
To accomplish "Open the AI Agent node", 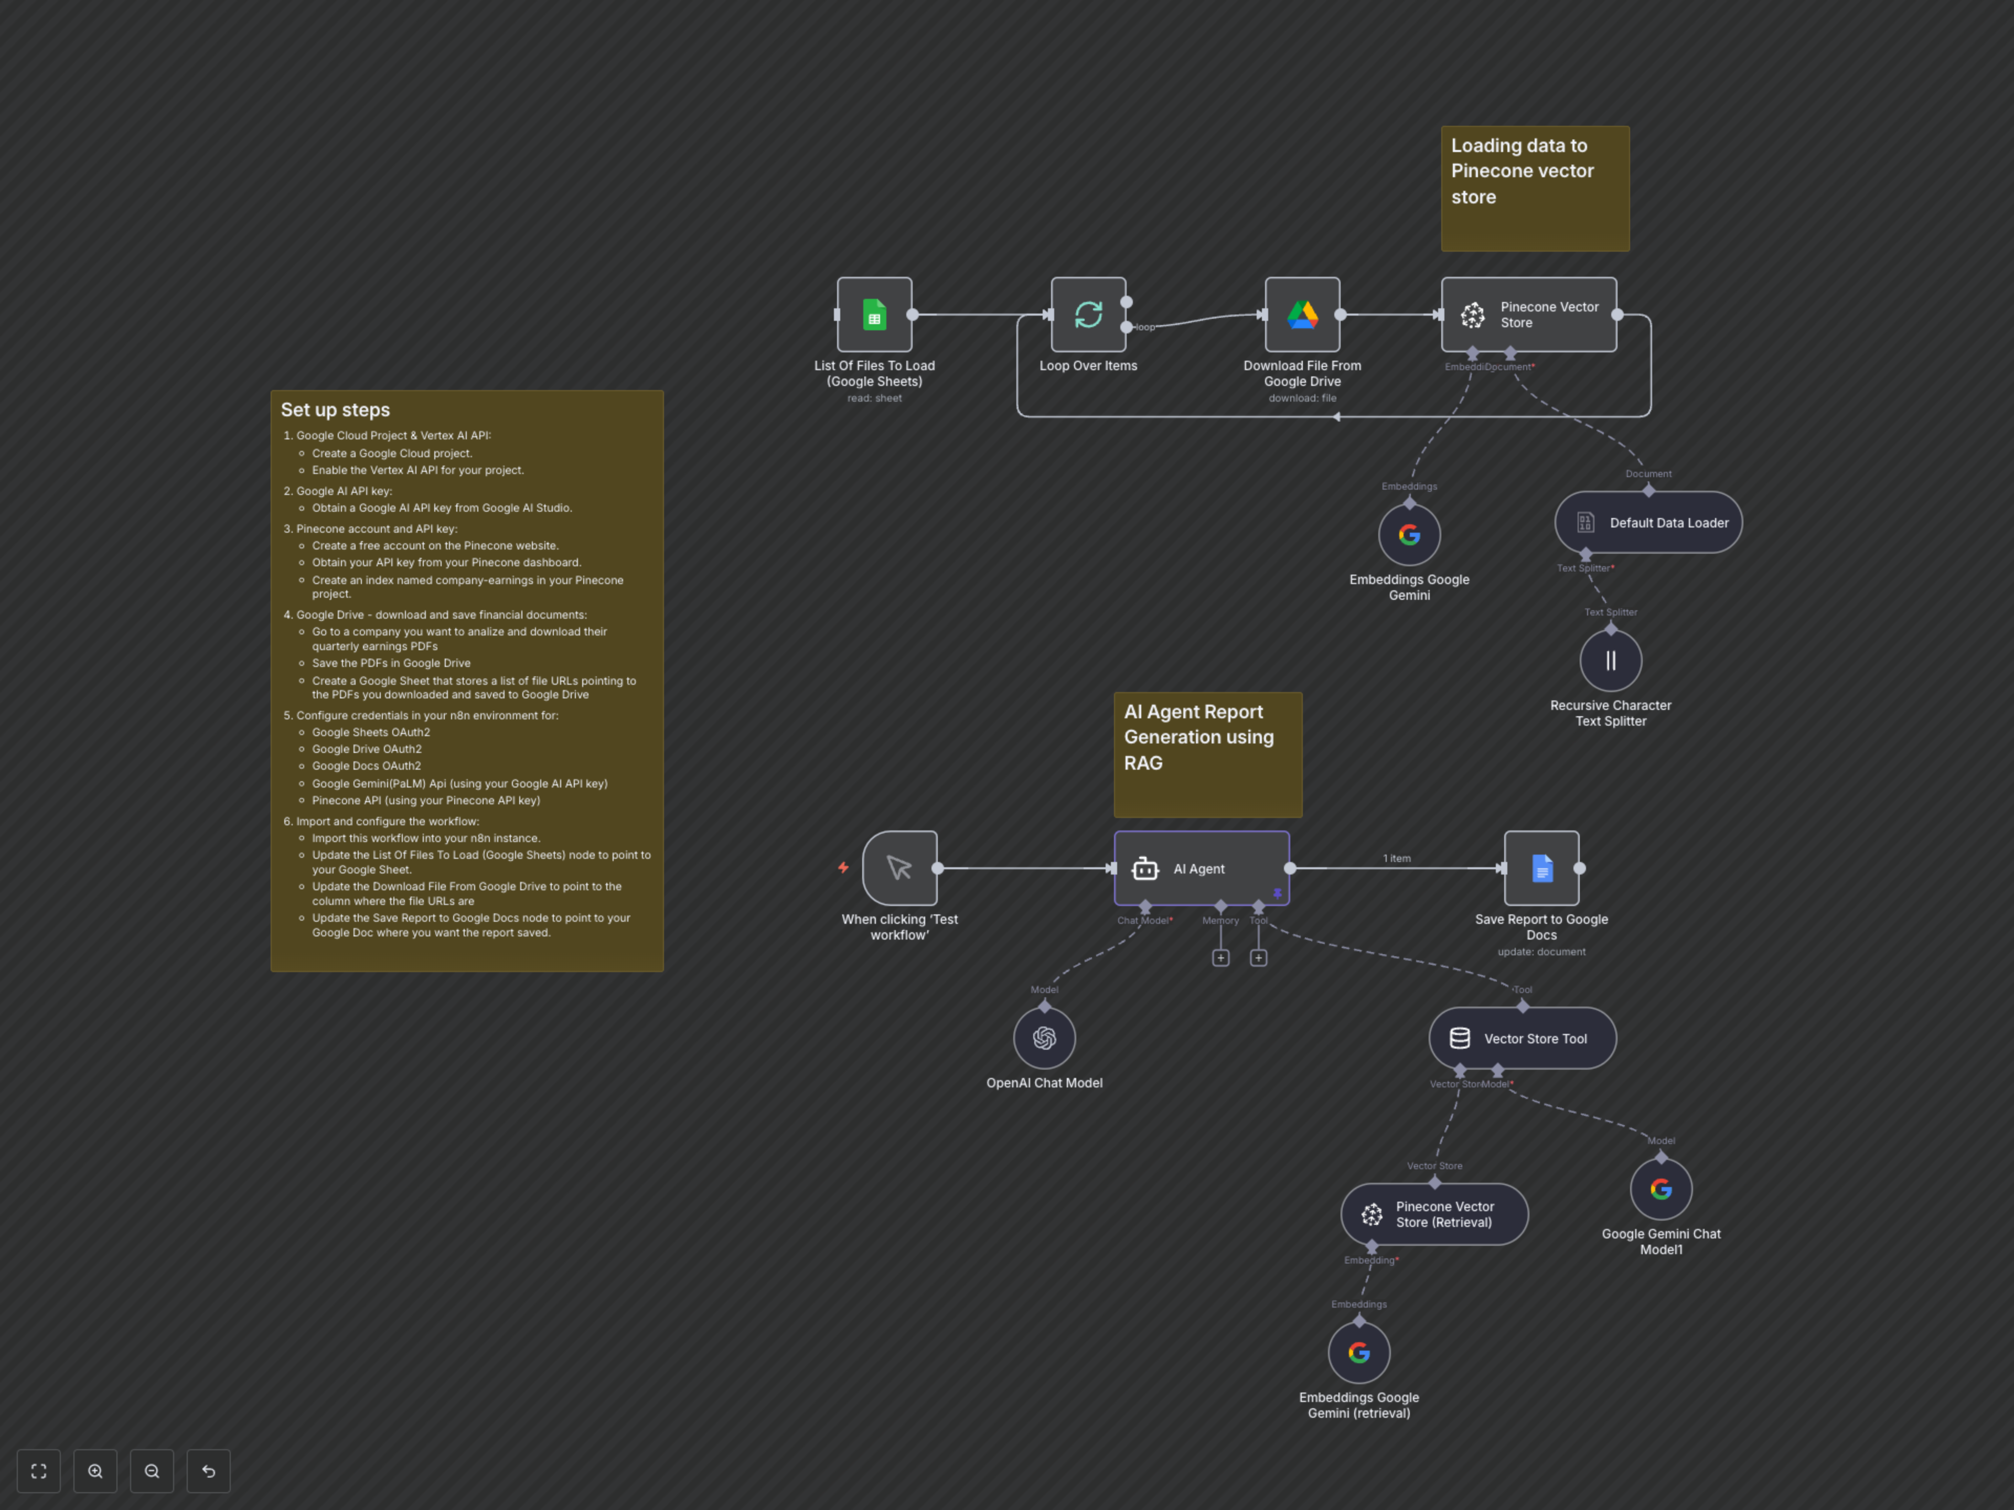I will point(1201,868).
